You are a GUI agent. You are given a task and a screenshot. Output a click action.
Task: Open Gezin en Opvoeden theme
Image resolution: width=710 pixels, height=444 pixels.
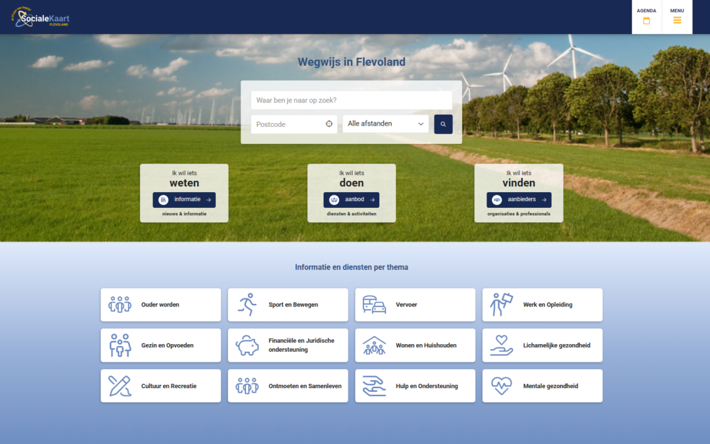pyautogui.click(x=161, y=345)
